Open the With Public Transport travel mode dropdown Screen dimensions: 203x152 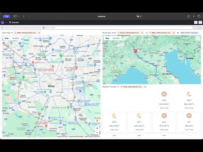189,33
